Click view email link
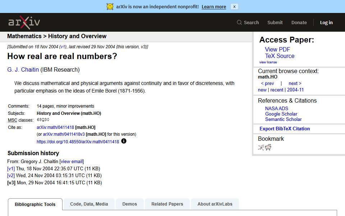The image size is (345, 216). tap(72, 162)
